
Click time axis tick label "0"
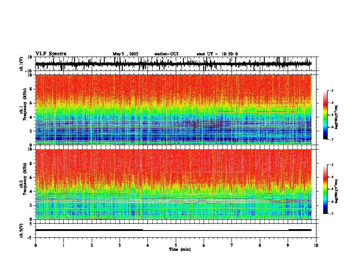(x=36, y=245)
